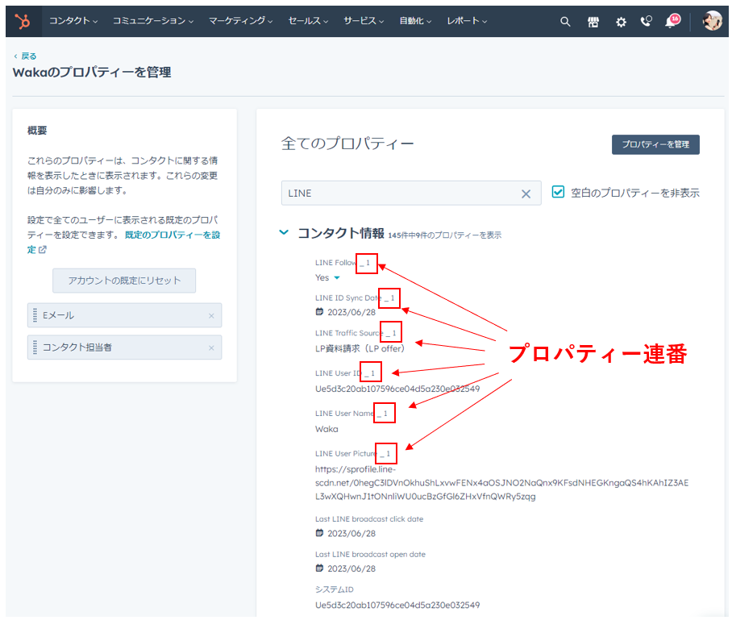
Task: Open the notifications bell
Action: (x=670, y=22)
